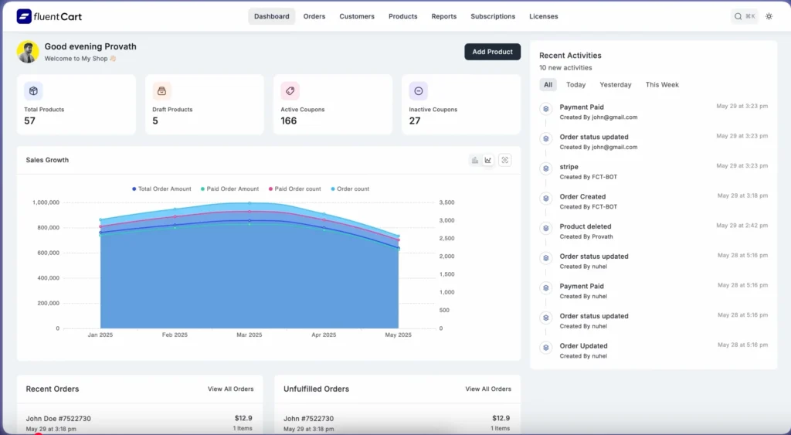This screenshot has height=435, width=791.
Task: Go to the Subscriptions menu item
Action: click(493, 16)
